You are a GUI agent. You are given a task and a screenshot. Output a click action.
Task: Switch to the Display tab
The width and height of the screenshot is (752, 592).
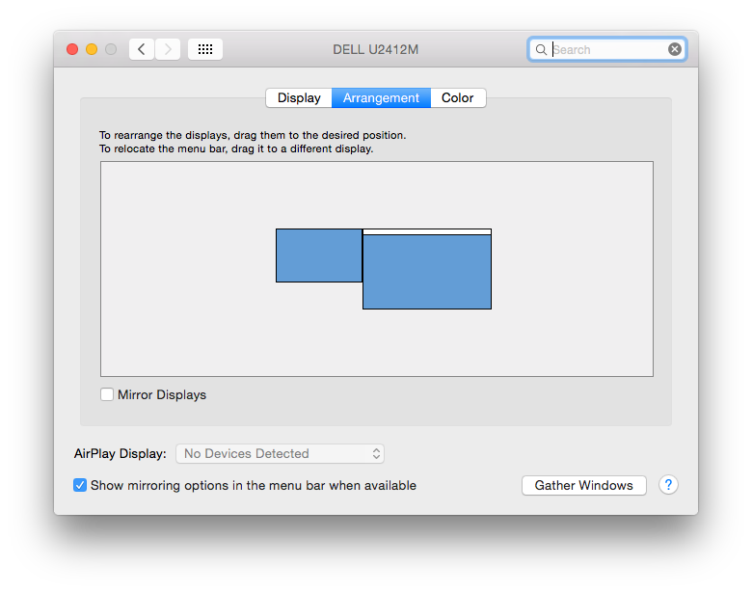pos(299,98)
